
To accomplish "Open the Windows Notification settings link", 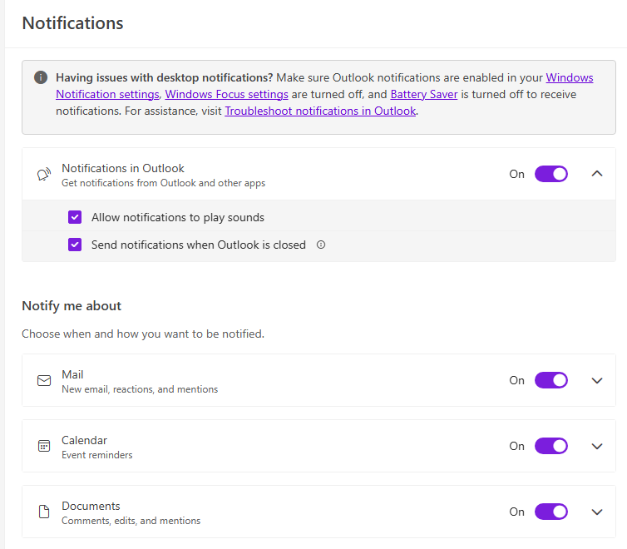I will 107,94.
